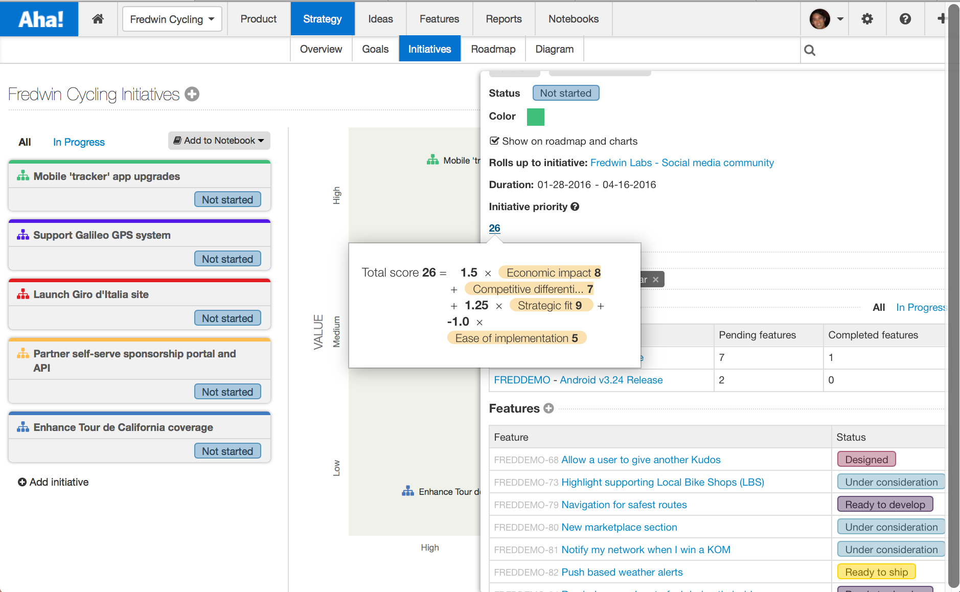
Task: Click the help question mark icon
Action: (905, 18)
